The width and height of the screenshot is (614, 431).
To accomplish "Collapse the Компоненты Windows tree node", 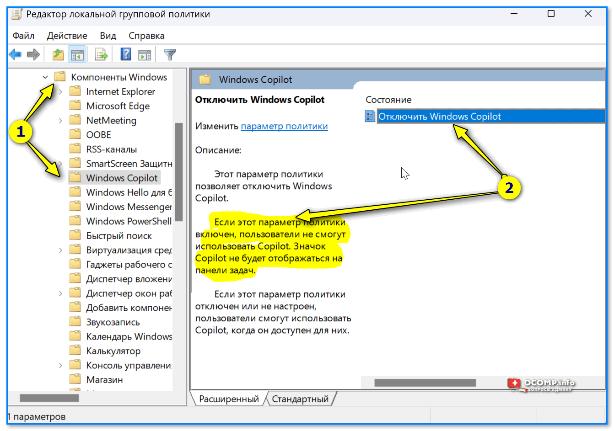I will pyautogui.click(x=45, y=77).
